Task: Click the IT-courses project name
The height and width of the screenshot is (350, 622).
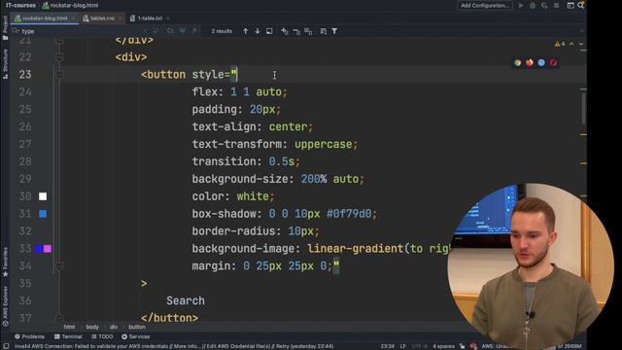Action: 20,6
